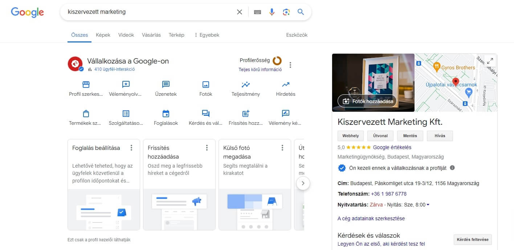
Task: Show next cards with arrow button
Action: (x=303, y=183)
